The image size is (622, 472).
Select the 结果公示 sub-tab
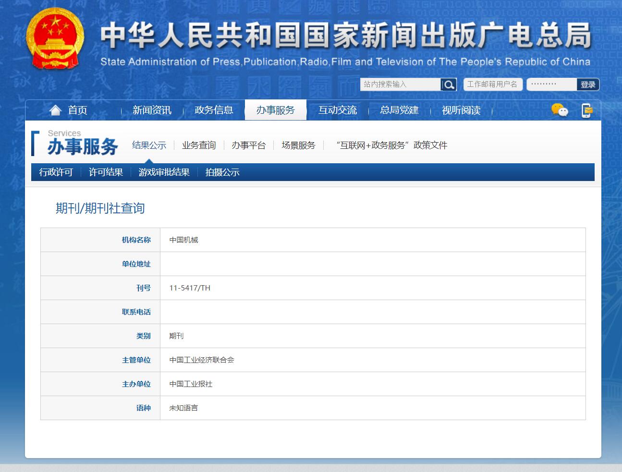[x=149, y=145]
